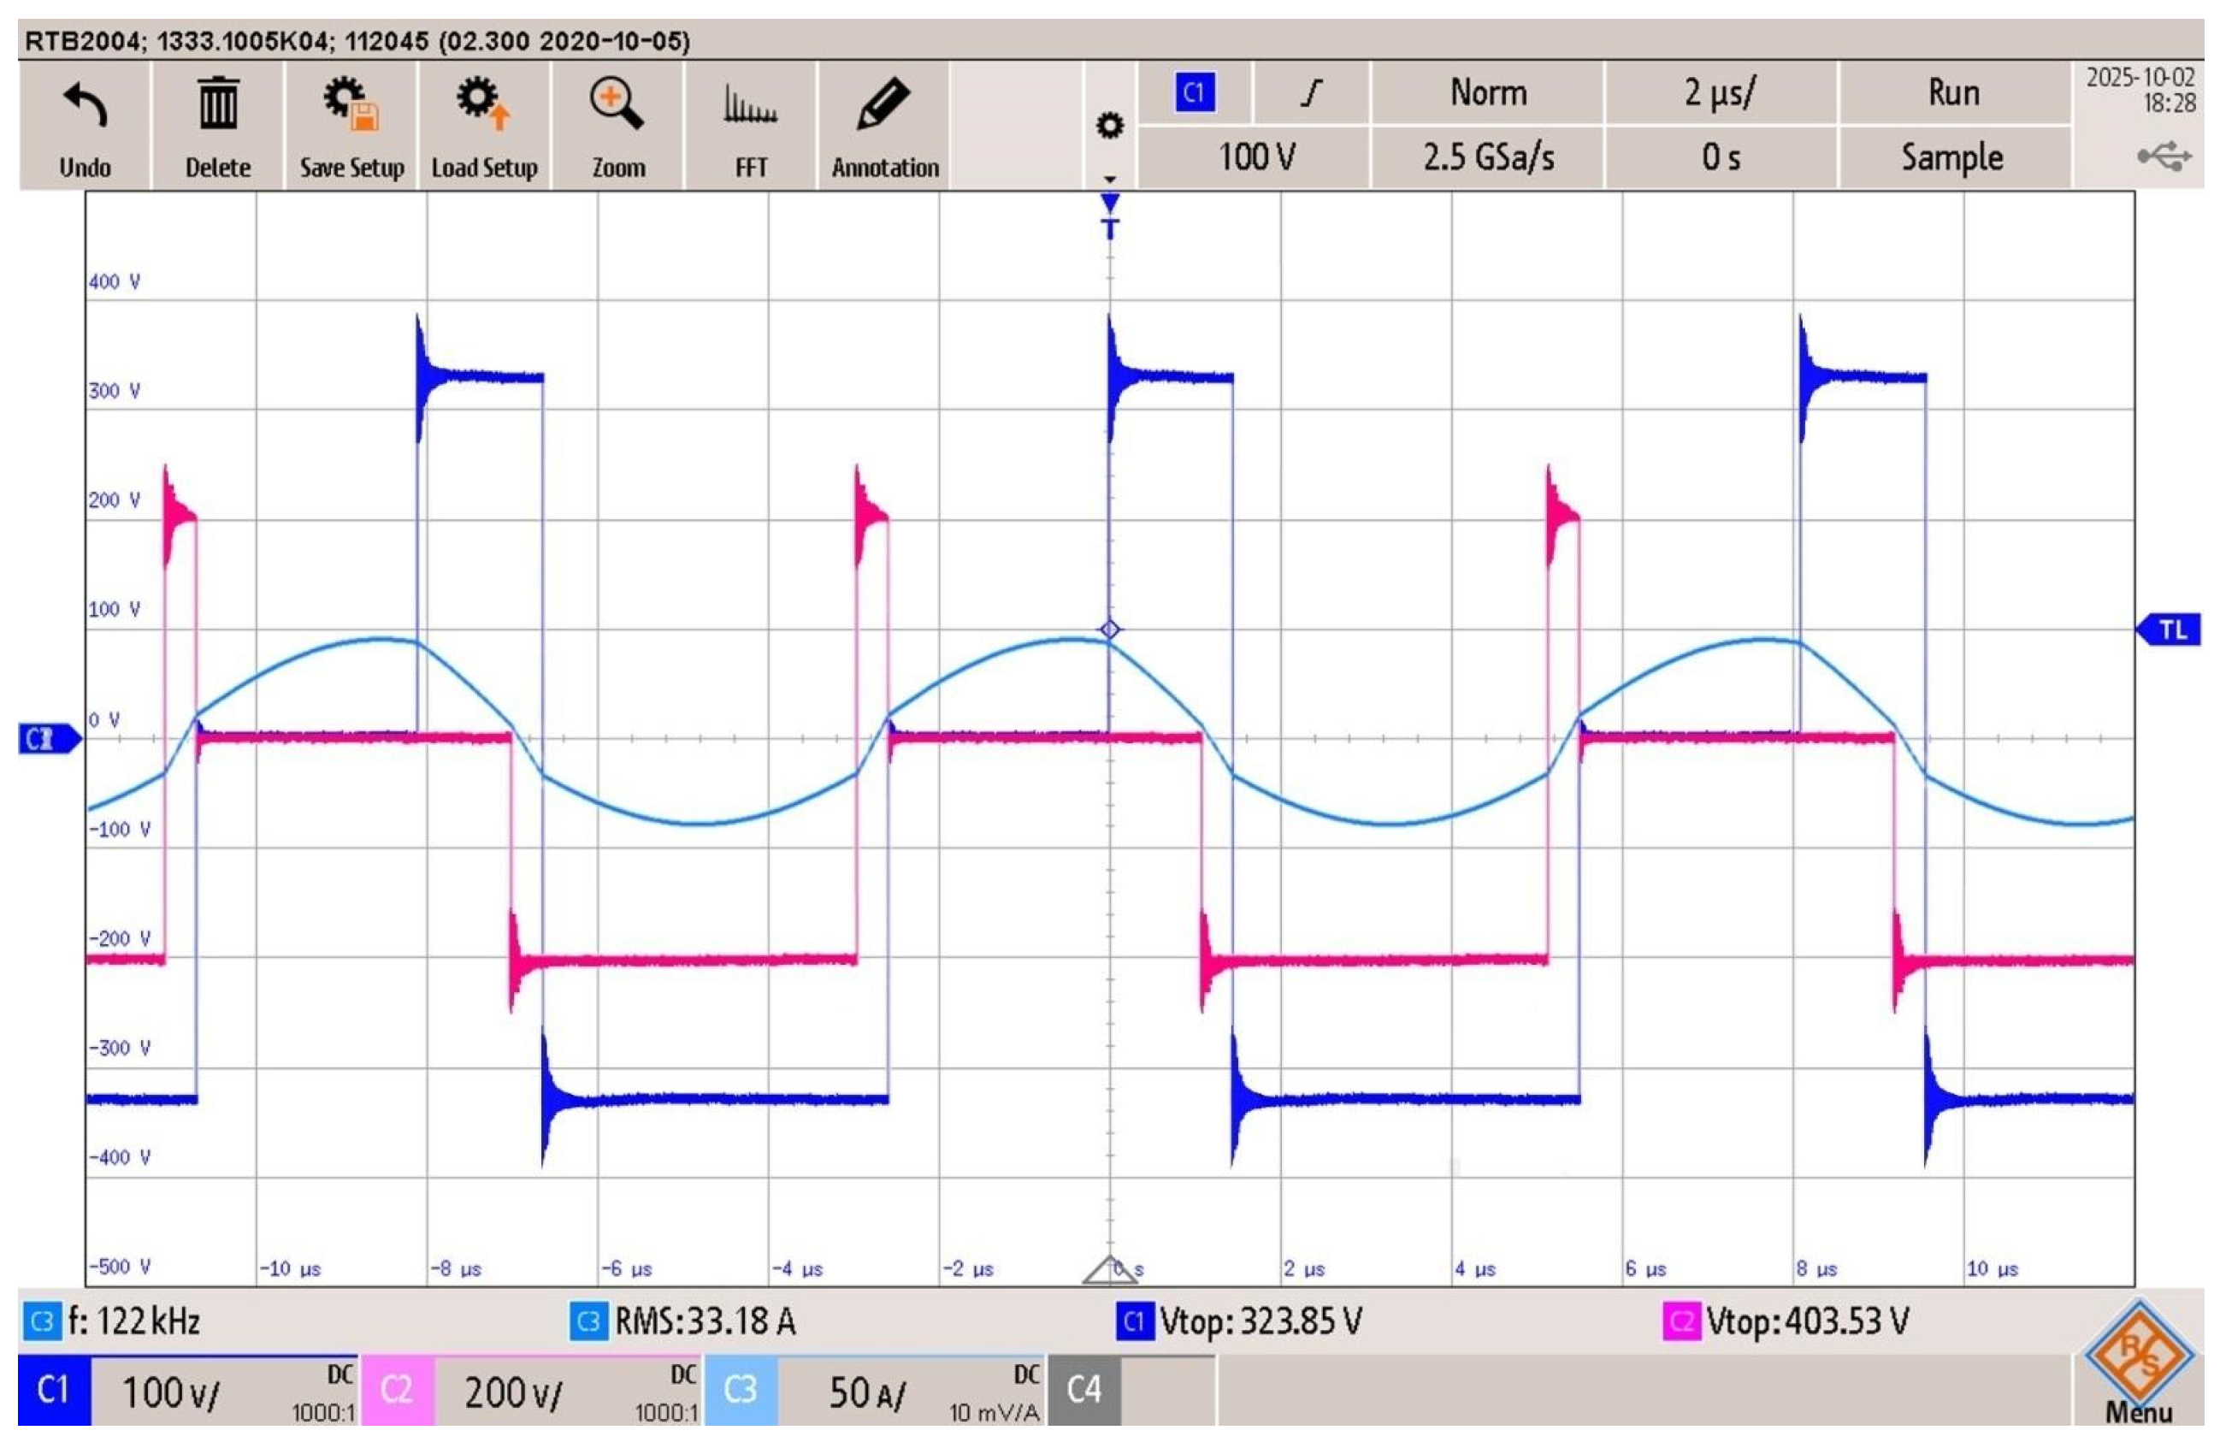This screenshot has height=1448, width=2220.
Task: Open the FFT spectrum function
Action: (x=750, y=104)
